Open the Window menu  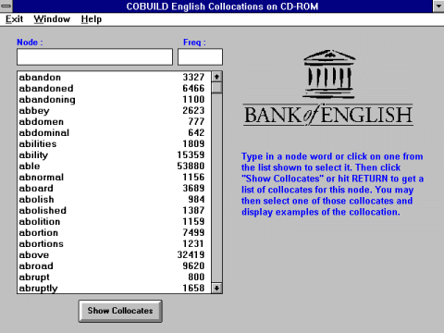[x=52, y=19]
